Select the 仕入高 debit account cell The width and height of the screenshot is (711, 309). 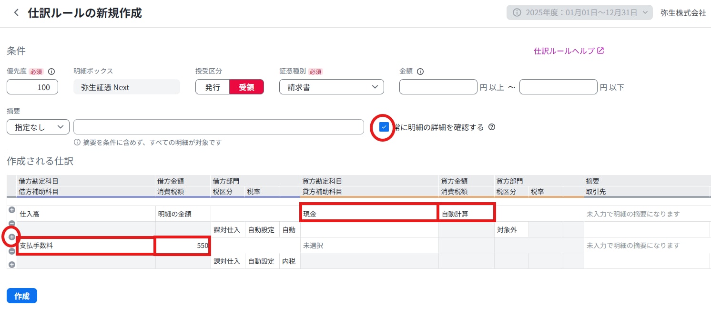tap(86, 214)
